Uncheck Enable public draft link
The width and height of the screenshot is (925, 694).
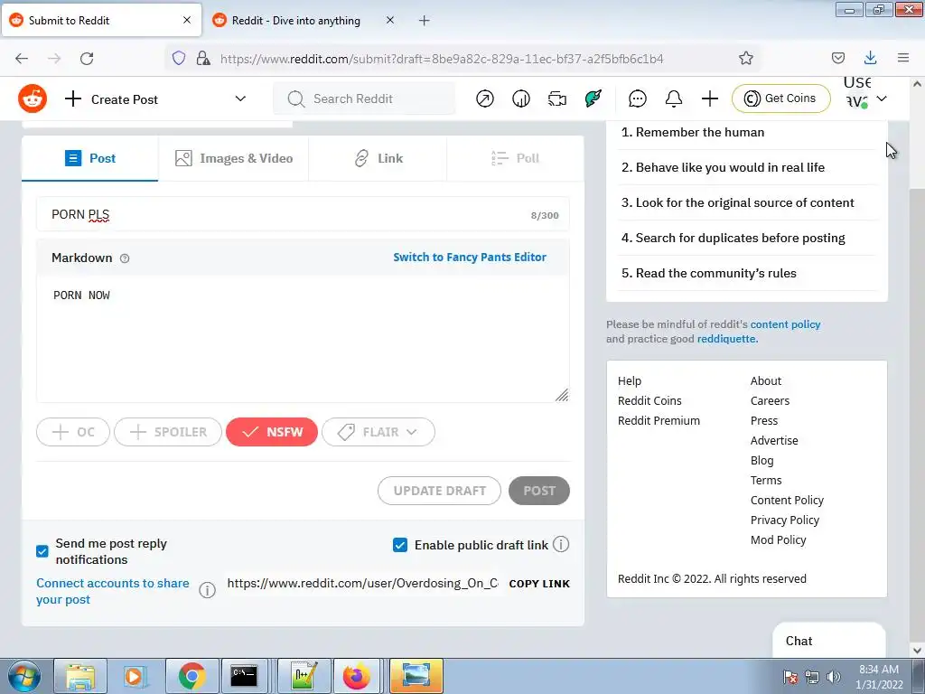click(x=400, y=545)
